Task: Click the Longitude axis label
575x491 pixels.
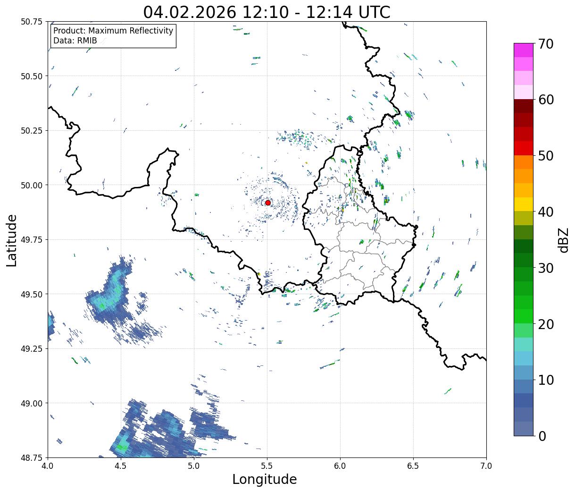Action: tap(265, 479)
